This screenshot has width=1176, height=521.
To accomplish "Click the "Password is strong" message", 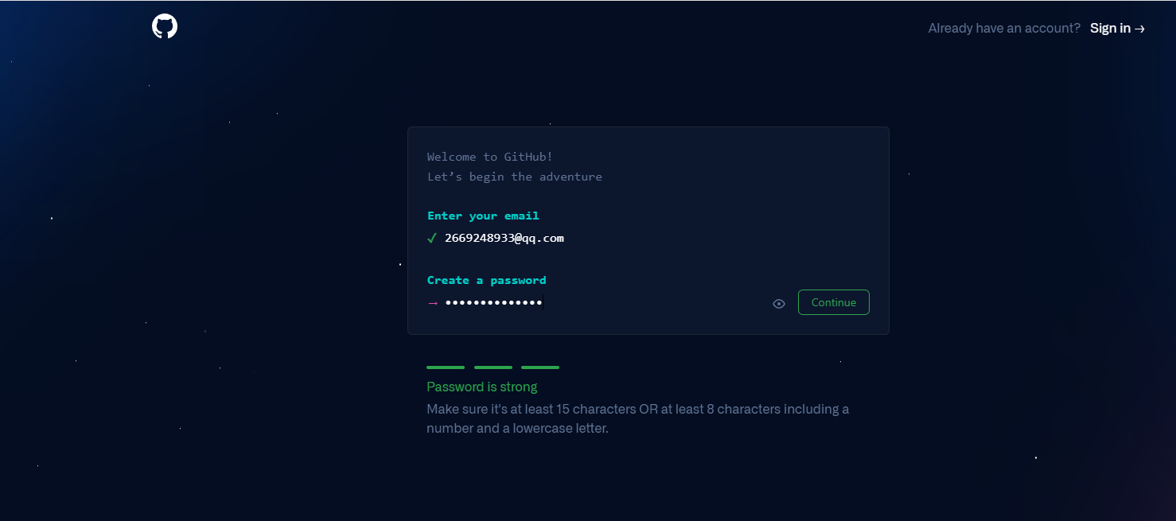I will pyautogui.click(x=482, y=387).
